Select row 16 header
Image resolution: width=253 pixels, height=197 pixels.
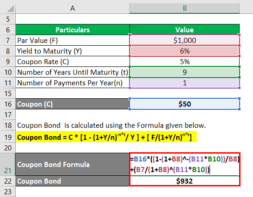coord(8,104)
